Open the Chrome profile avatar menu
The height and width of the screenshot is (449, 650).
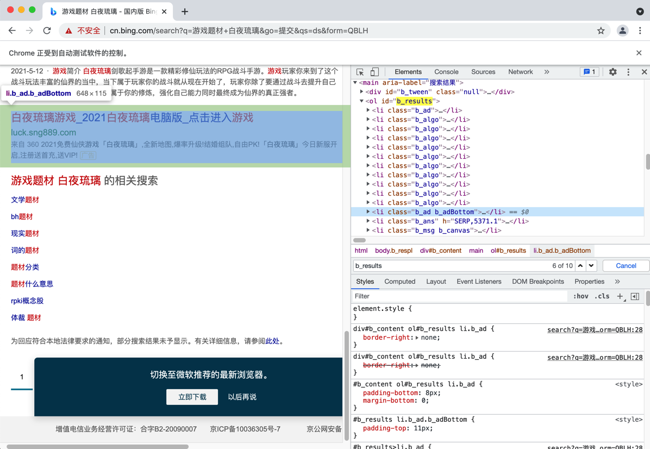pyautogui.click(x=622, y=30)
